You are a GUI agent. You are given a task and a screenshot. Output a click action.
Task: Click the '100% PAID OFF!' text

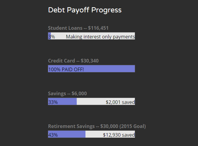pos(66,70)
